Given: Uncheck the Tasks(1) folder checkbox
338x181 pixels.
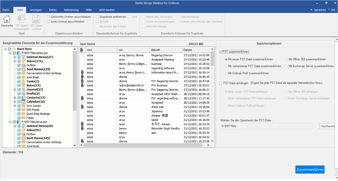Looking at the screenshot, I should [x=19, y=81].
